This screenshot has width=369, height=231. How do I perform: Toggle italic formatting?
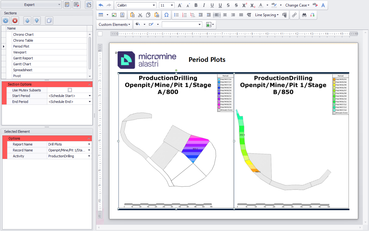pos(204,5)
